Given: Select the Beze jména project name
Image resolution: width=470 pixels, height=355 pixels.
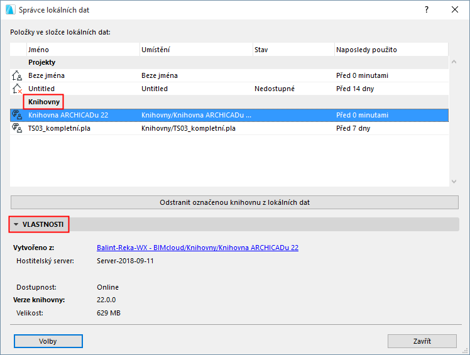Looking at the screenshot, I should coord(46,75).
